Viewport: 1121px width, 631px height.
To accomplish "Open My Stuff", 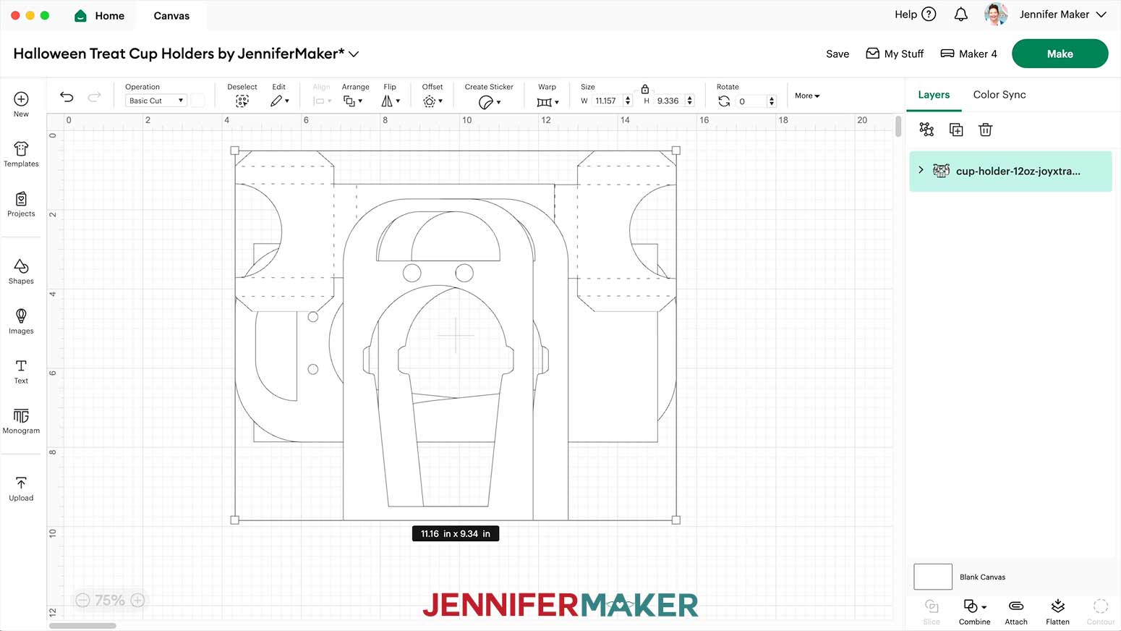I will pyautogui.click(x=895, y=54).
